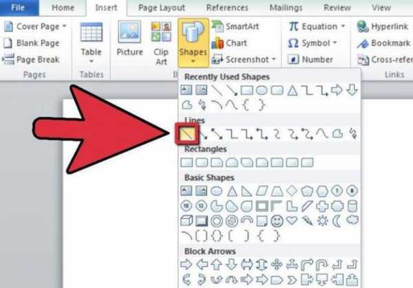The height and width of the screenshot is (288, 413).
Task: Open Clip Art pane
Action: (x=161, y=43)
